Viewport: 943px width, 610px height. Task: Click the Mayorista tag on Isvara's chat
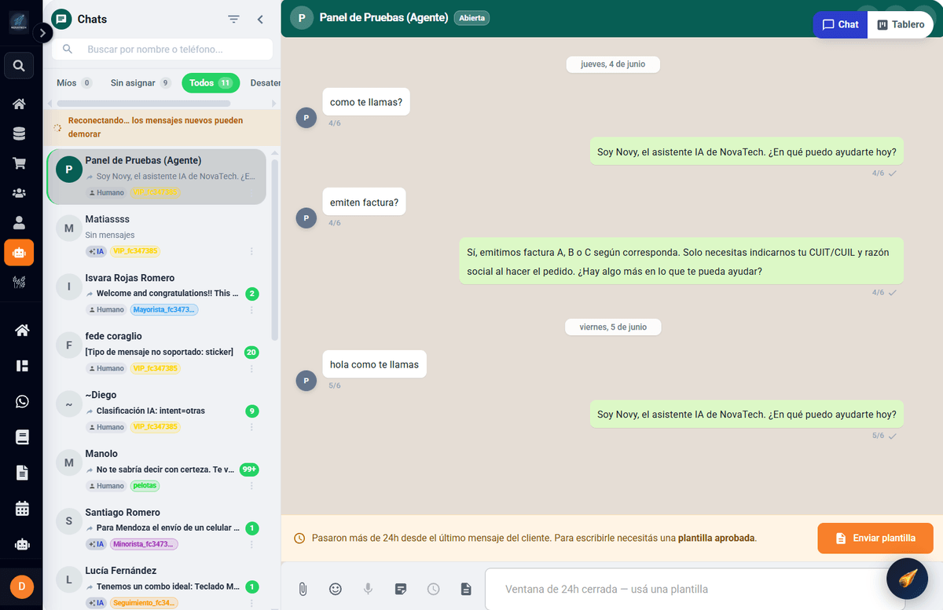pos(164,309)
